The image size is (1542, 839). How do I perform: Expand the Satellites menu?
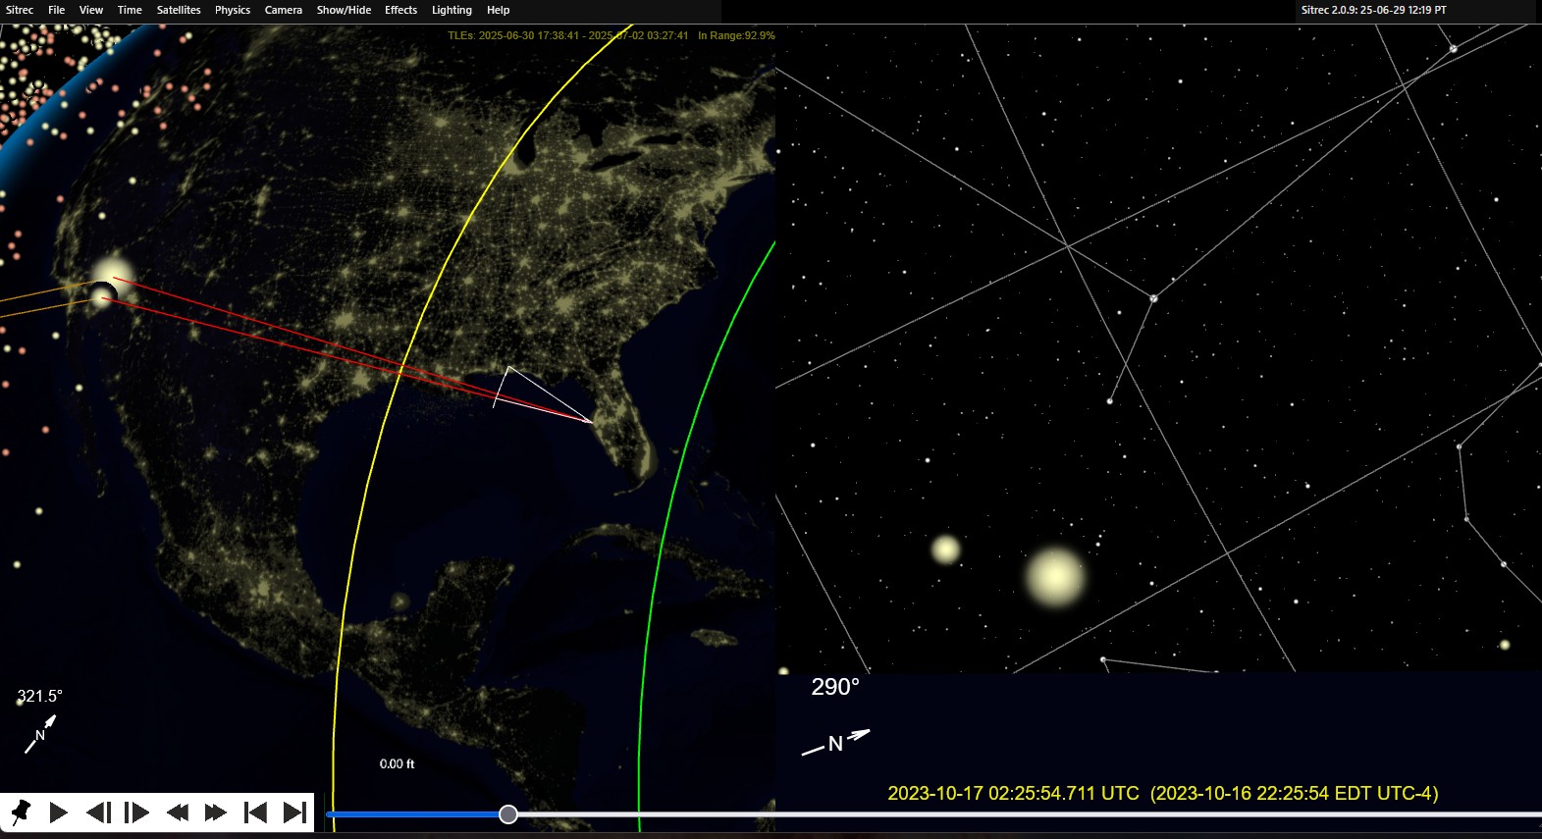[x=179, y=10]
